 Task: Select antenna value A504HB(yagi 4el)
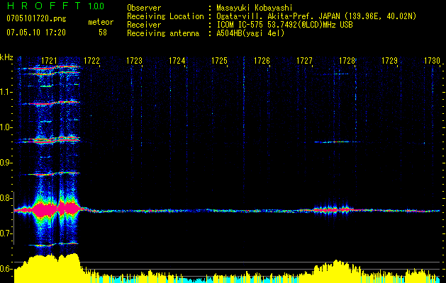(250, 33)
